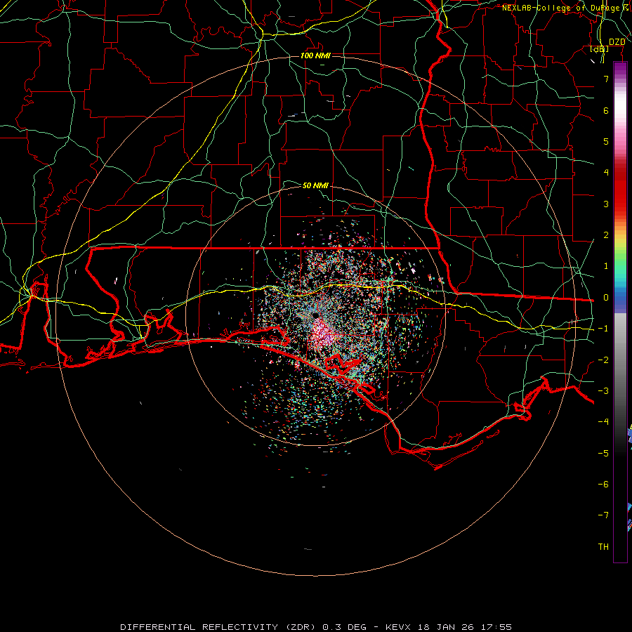Click the "TH" label at scale bottom
Screen dimensions: 632x632
click(603, 547)
